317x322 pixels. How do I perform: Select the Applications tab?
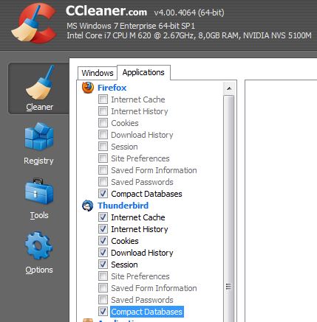point(143,72)
